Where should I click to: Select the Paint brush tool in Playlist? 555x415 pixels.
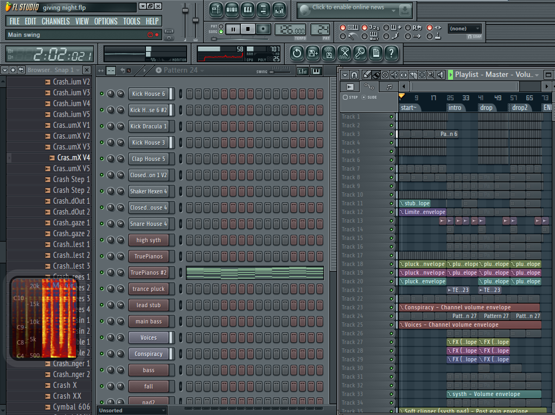click(x=377, y=75)
